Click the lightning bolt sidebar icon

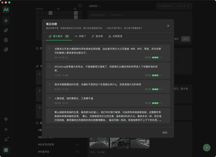pyautogui.click(x=6, y=20)
